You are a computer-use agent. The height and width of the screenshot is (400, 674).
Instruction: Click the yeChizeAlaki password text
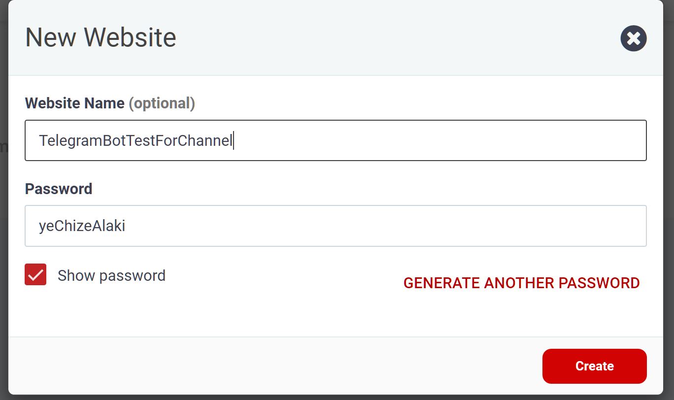(x=82, y=226)
